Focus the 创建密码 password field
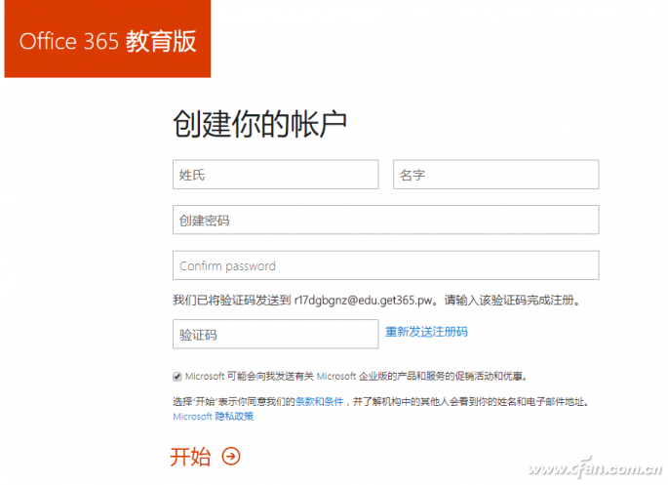Viewport: 668px width, 485px height. (x=385, y=220)
